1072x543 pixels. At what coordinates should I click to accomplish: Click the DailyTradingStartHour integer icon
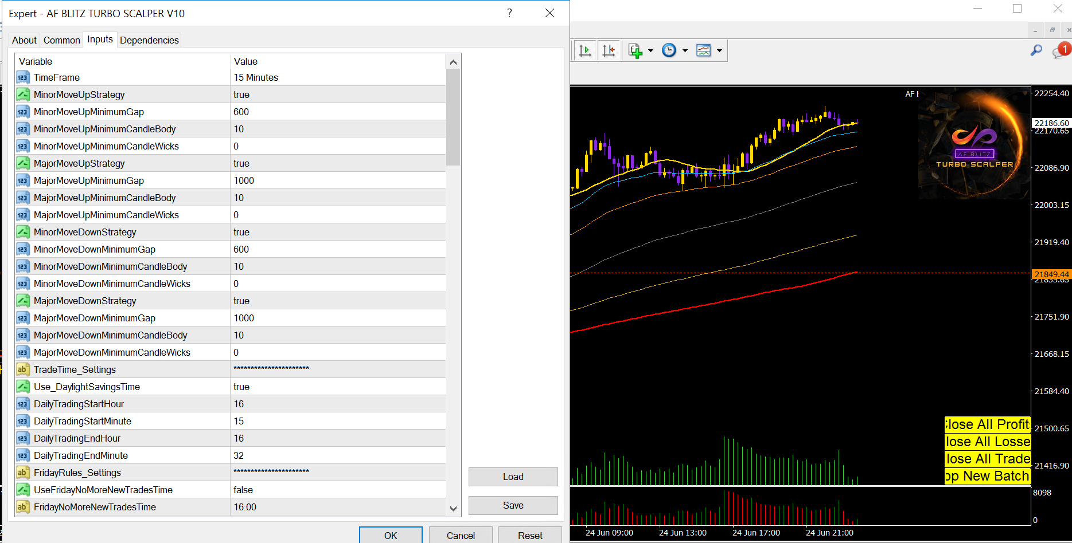[x=23, y=404]
